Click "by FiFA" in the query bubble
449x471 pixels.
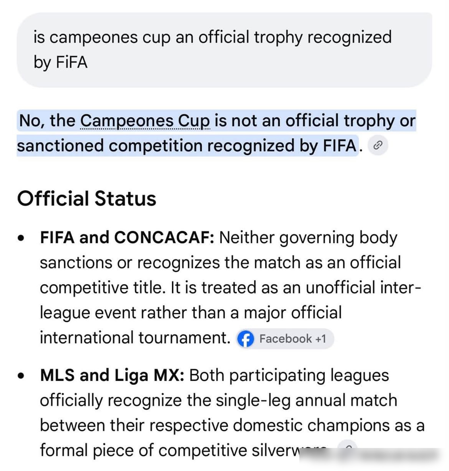coord(60,63)
